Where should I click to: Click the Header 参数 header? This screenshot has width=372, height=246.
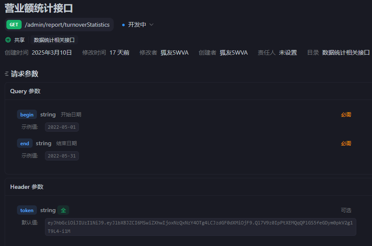27,187
